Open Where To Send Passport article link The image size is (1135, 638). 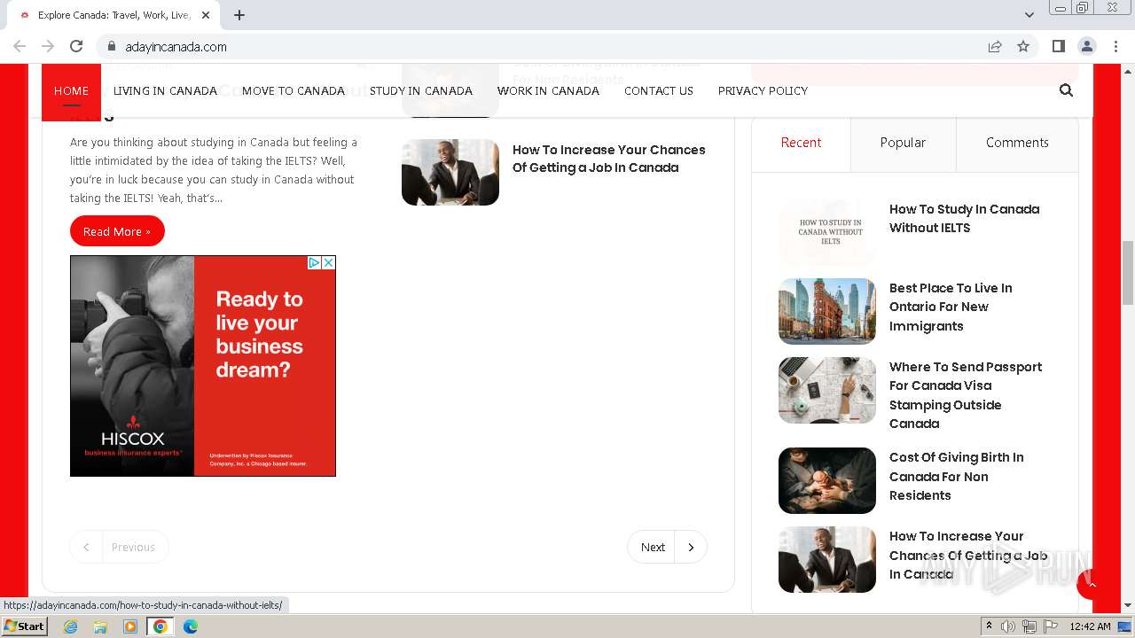[966, 395]
